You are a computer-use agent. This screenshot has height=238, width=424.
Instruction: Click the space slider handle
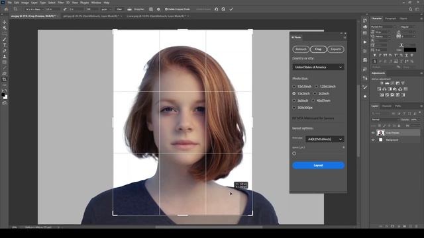(x=294, y=153)
